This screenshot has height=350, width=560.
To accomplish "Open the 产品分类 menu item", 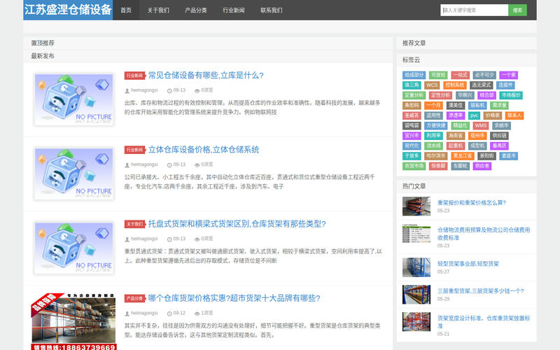I will click(x=196, y=10).
